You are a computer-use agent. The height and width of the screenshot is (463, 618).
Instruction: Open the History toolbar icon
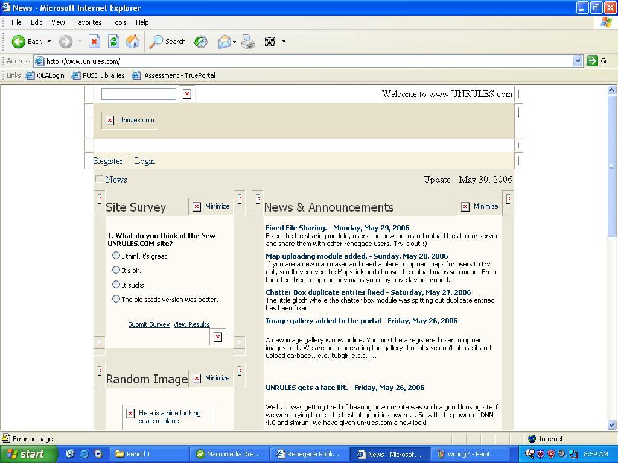pyautogui.click(x=200, y=42)
